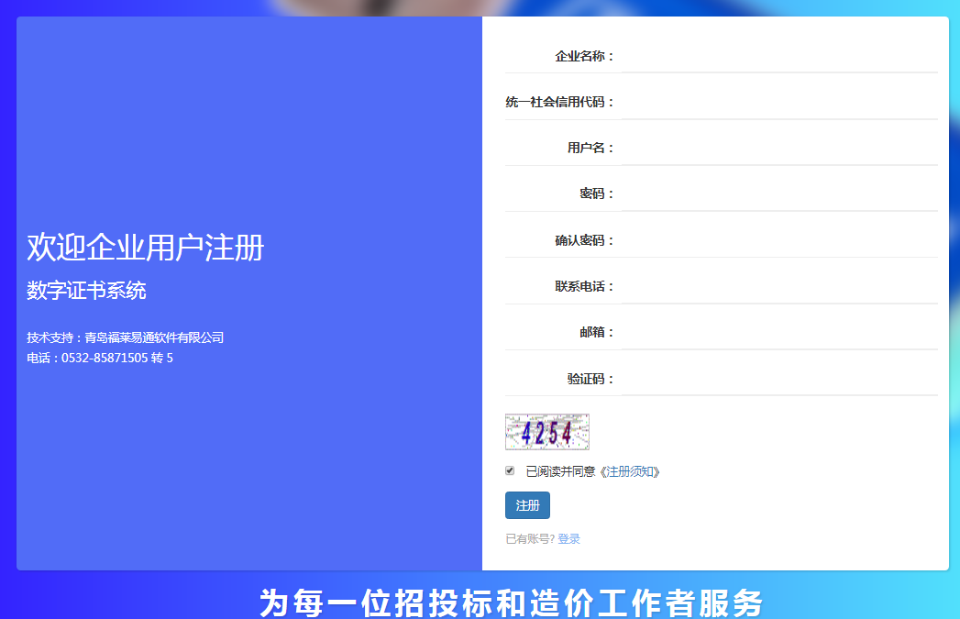Click the 已有账号? text
Viewport: 960px width, 619px height.
[x=530, y=539]
